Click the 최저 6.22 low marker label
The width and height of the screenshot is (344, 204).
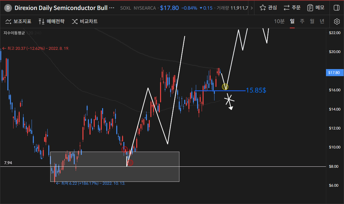pyautogui.click(x=91, y=183)
